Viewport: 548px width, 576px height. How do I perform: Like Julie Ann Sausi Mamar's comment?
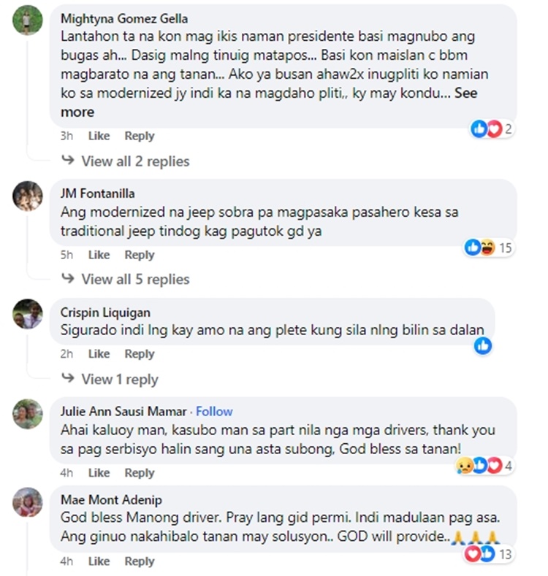(x=99, y=472)
